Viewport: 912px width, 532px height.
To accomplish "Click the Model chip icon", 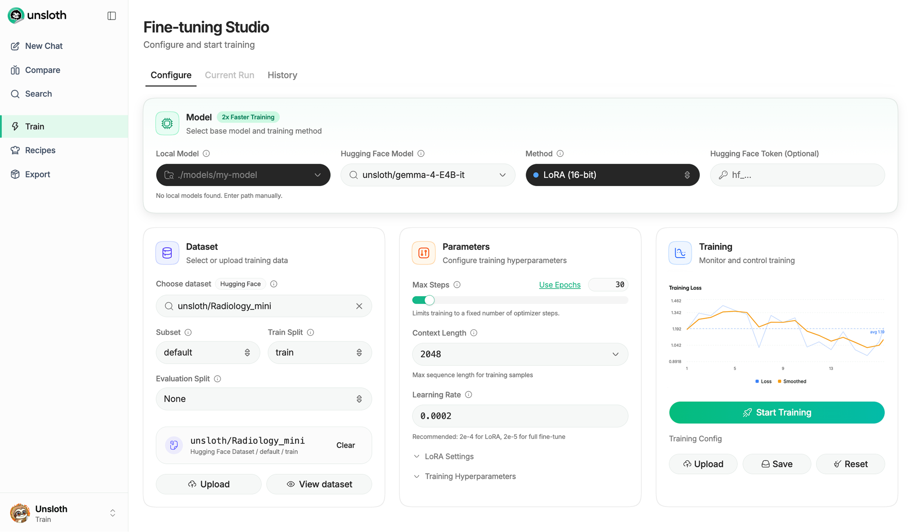I will (x=167, y=123).
